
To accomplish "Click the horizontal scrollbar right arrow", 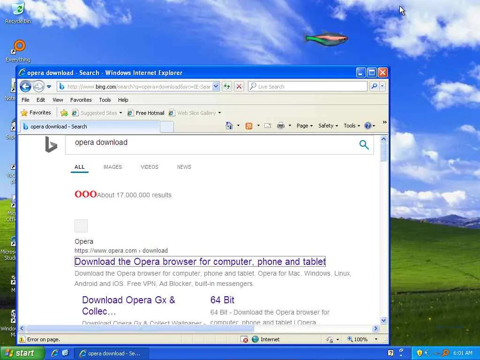I will point(375,329).
